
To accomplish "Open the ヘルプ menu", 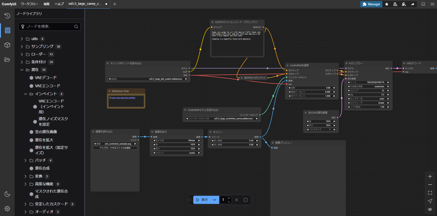I will [x=59, y=4].
